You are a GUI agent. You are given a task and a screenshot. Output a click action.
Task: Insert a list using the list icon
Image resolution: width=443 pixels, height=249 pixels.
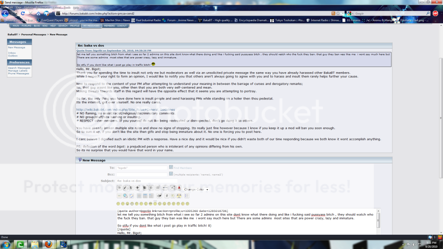tap(187, 196)
